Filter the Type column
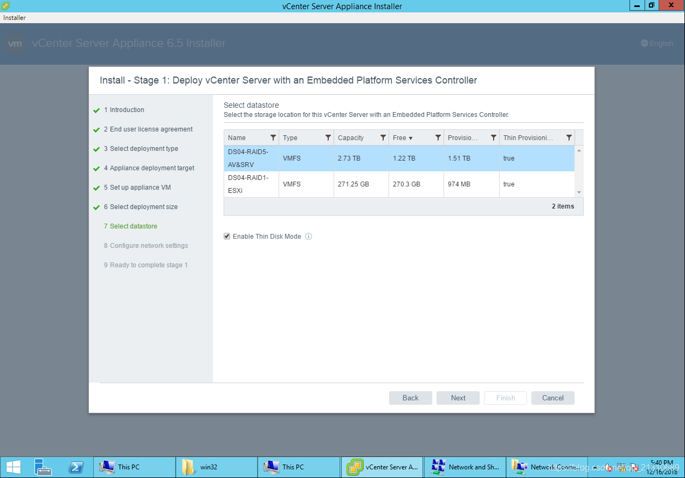Screen dimensions: 685x478 point(328,138)
